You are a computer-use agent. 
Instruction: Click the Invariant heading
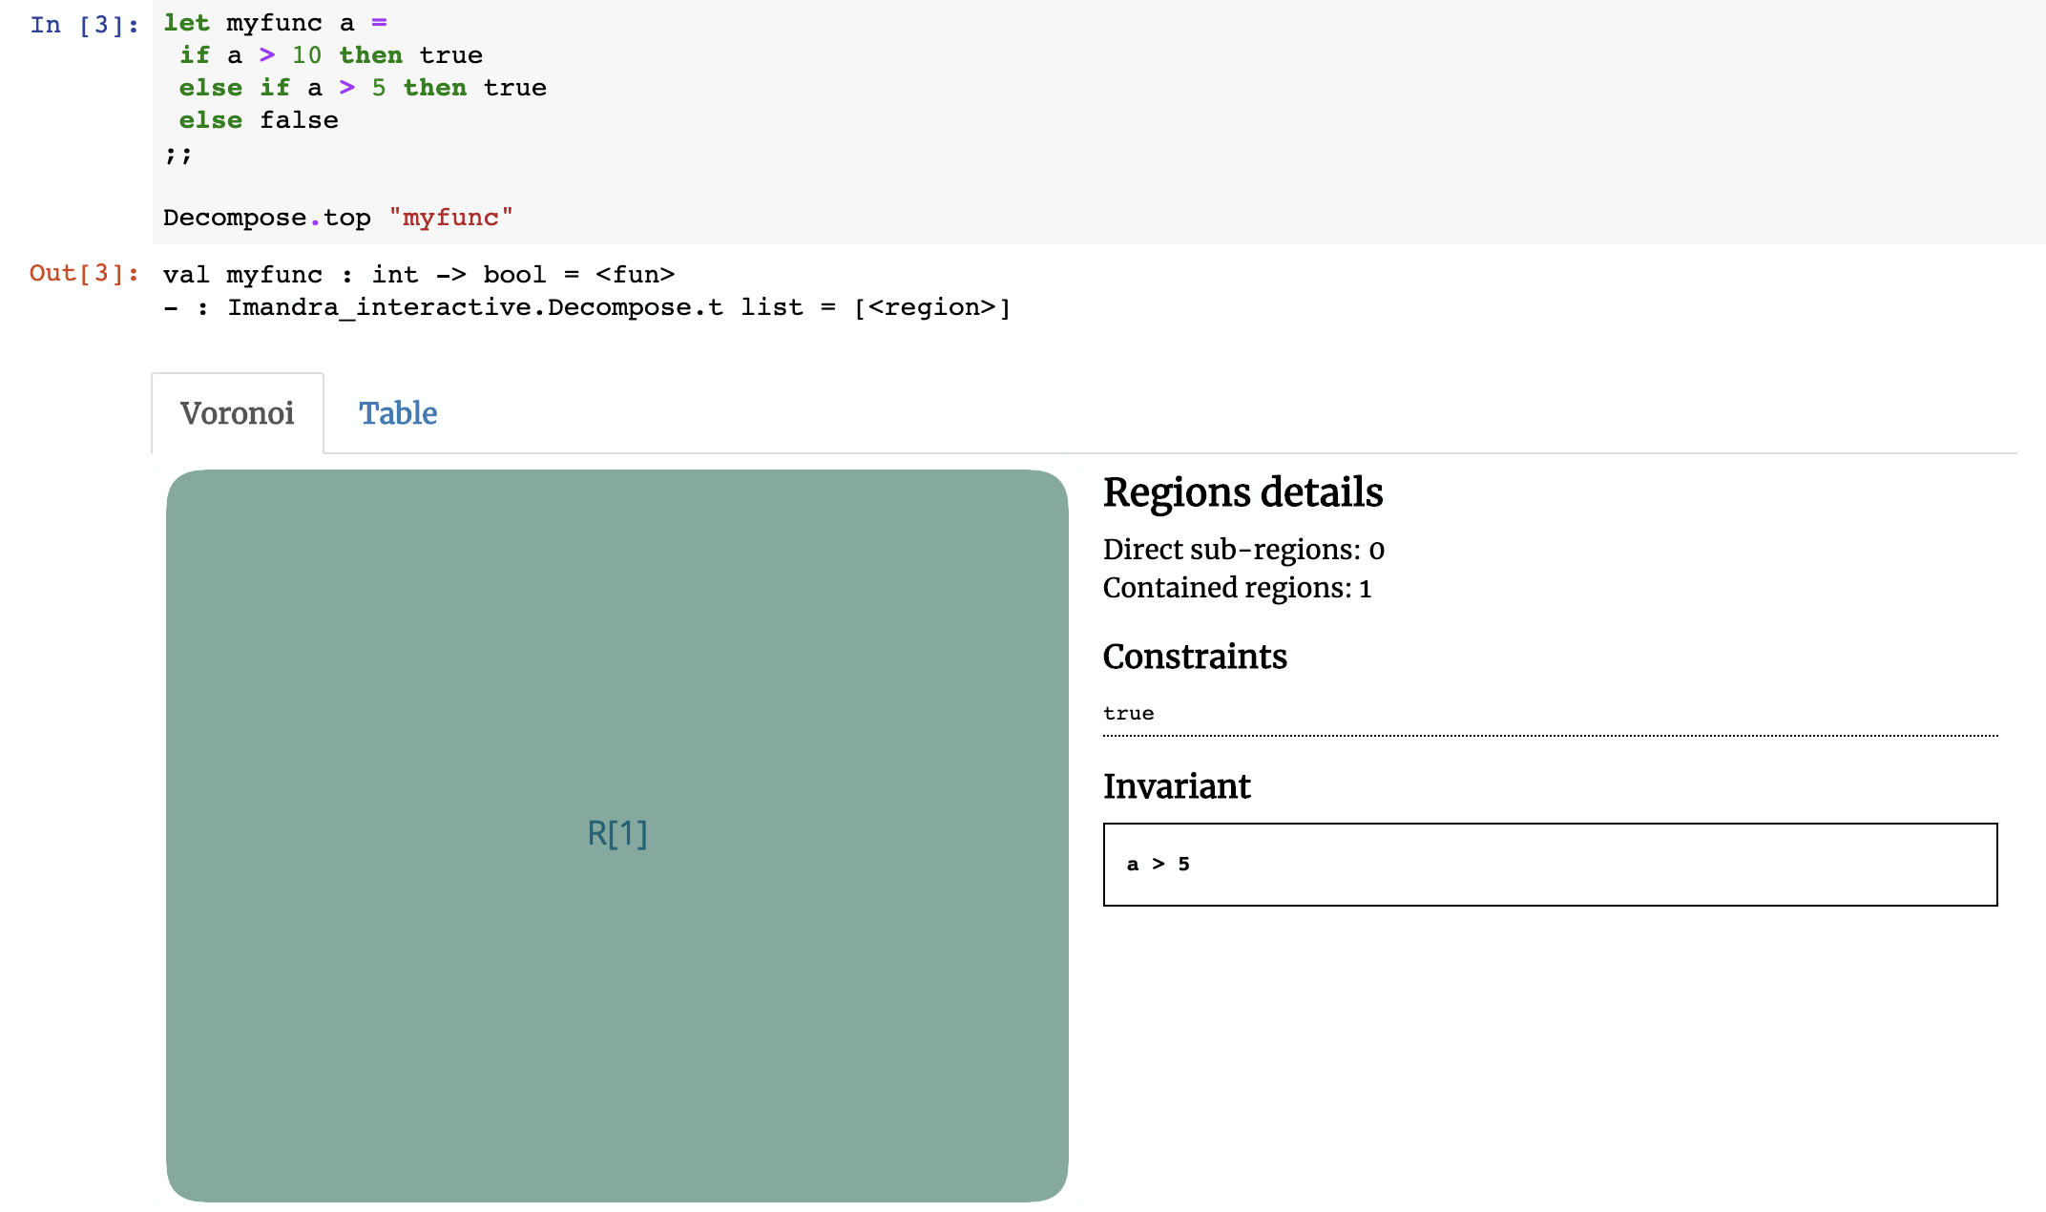tap(1176, 786)
